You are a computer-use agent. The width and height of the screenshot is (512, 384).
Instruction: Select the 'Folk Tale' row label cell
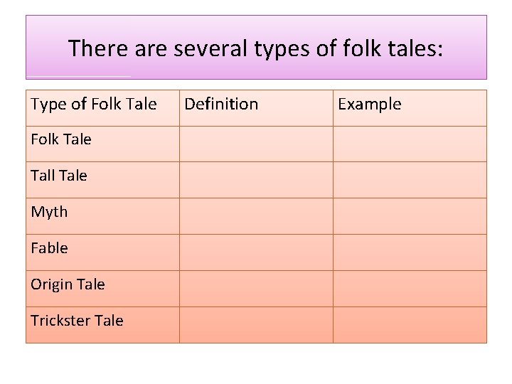[x=61, y=139]
